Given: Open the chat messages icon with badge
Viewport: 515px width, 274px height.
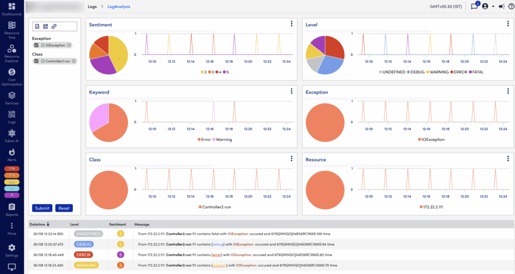Looking at the screenshot, I should click(474, 6).
